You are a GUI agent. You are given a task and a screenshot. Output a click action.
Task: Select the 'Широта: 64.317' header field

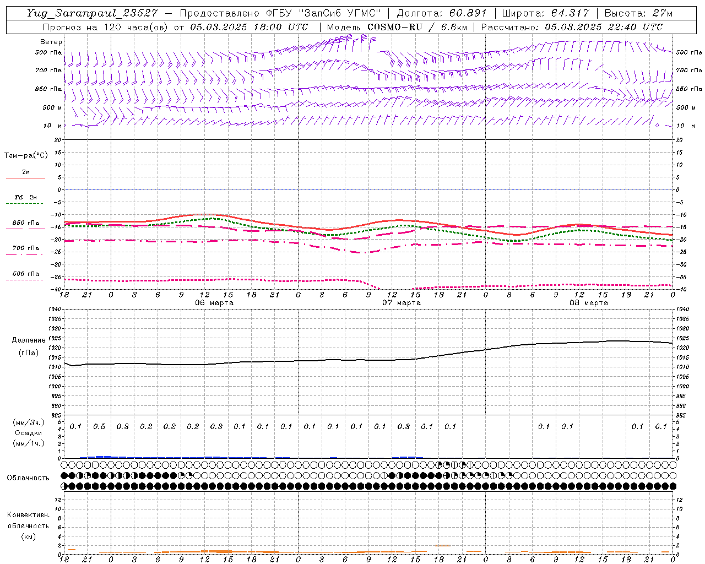coord(546,13)
